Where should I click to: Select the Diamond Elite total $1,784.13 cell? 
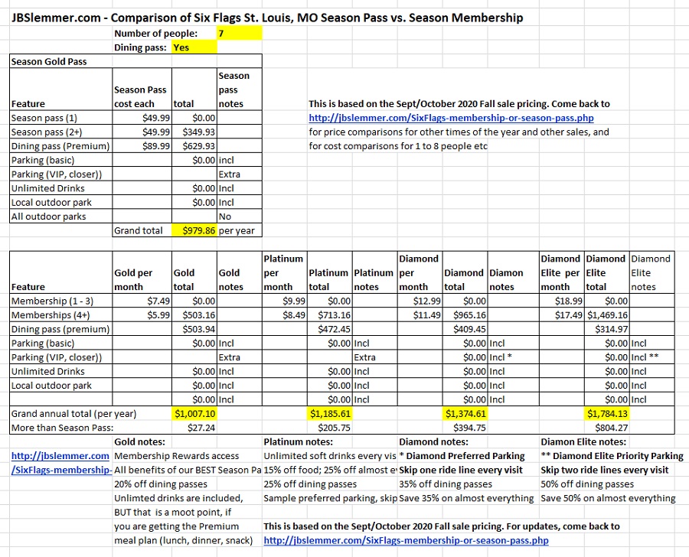[607, 414]
